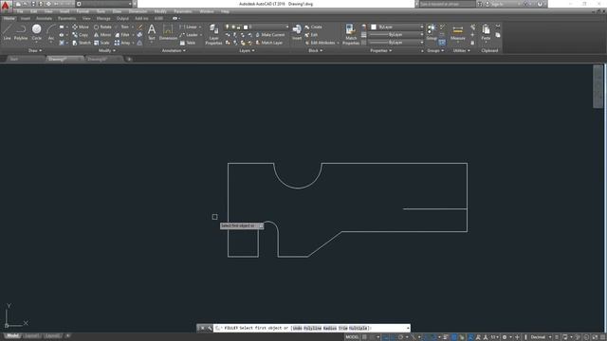Click the Rotate command
The width and height of the screenshot is (607, 341).
tap(102, 27)
